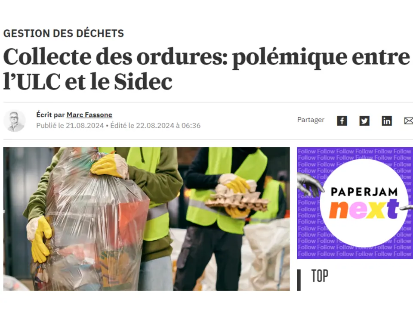413x310 pixels.
Task: Click the black bar beside TOP
Action: (299, 280)
